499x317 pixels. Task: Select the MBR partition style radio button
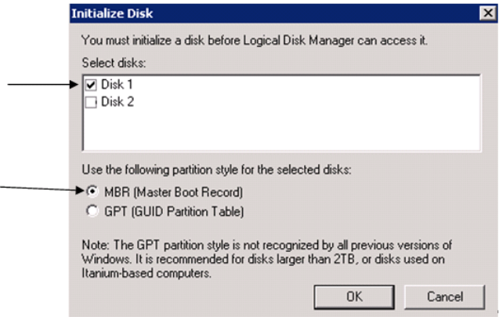(x=92, y=191)
